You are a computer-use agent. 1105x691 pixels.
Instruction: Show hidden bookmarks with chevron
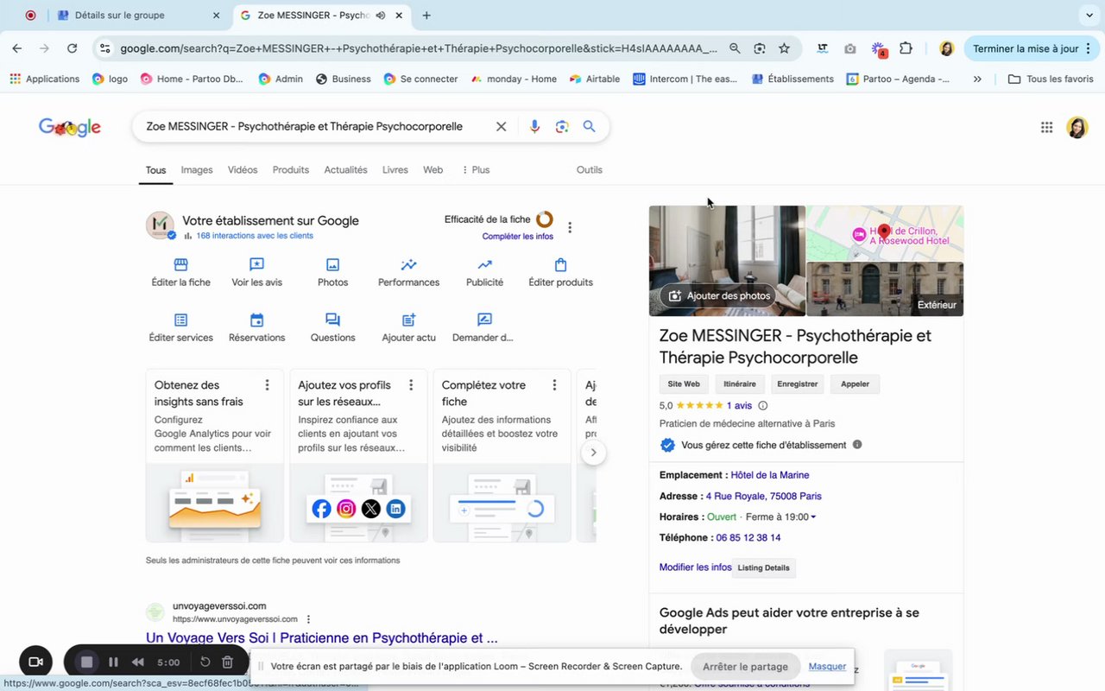[x=977, y=79]
